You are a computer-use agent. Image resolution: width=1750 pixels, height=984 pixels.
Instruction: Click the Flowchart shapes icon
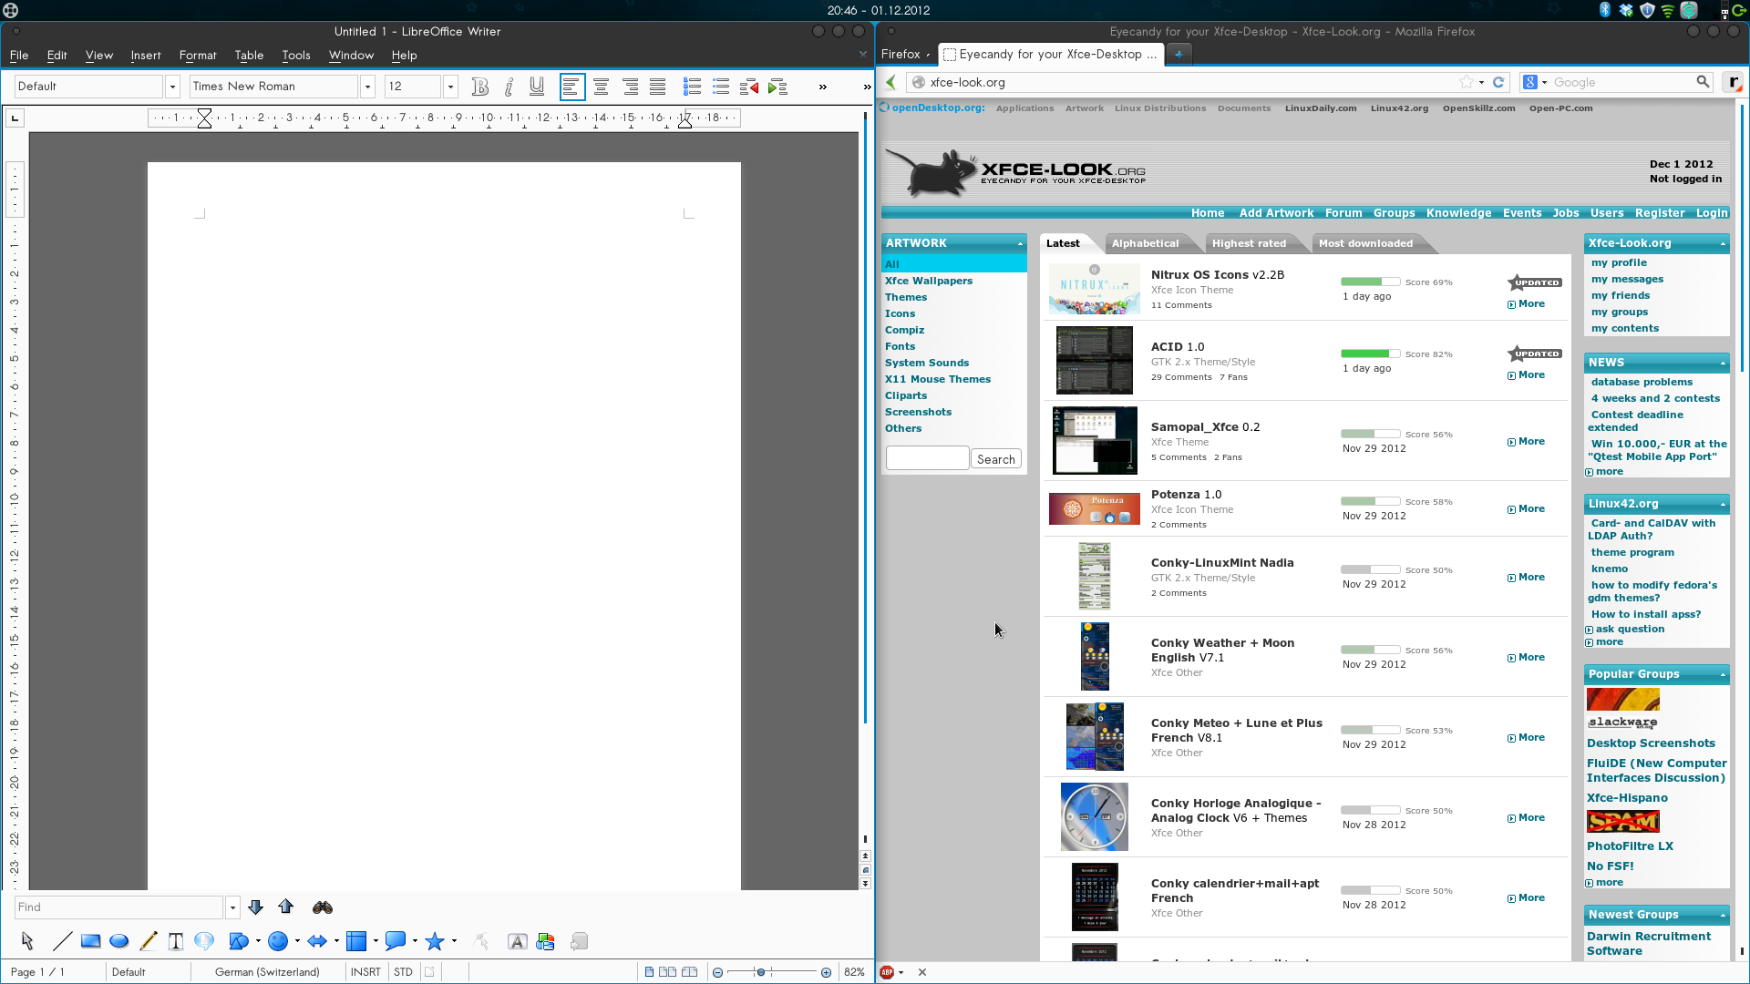click(356, 941)
